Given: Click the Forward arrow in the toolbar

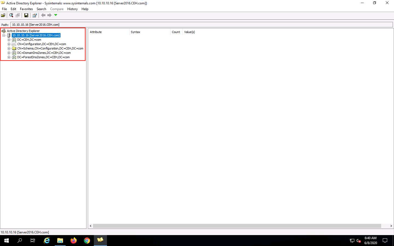Looking at the screenshot, I should click(50, 15).
